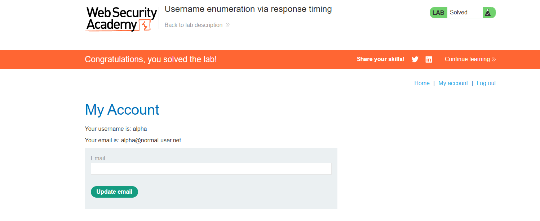The image size is (540, 221).
Task: Click the Congratulations solved-lab banner message
Action: [x=151, y=59]
